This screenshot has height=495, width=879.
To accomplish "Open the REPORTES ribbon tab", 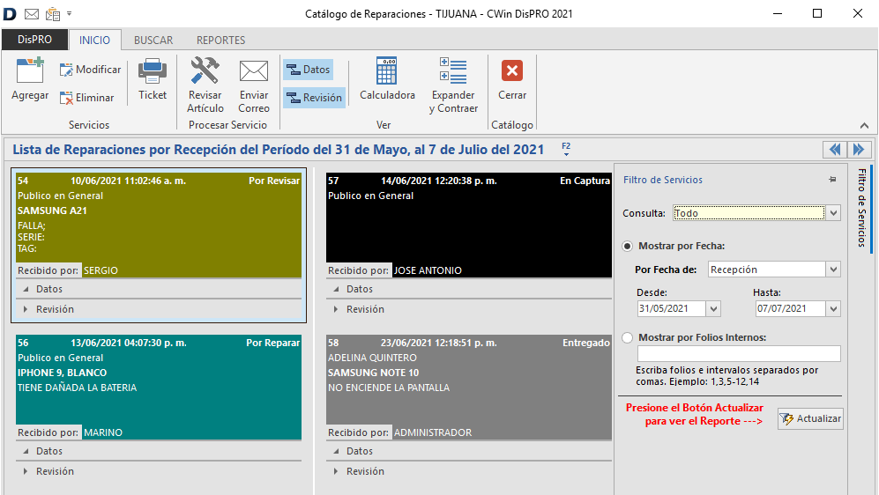I will coord(220,41).
